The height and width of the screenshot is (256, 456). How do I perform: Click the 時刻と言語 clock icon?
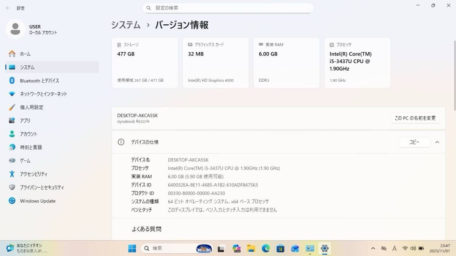(12, 147)
